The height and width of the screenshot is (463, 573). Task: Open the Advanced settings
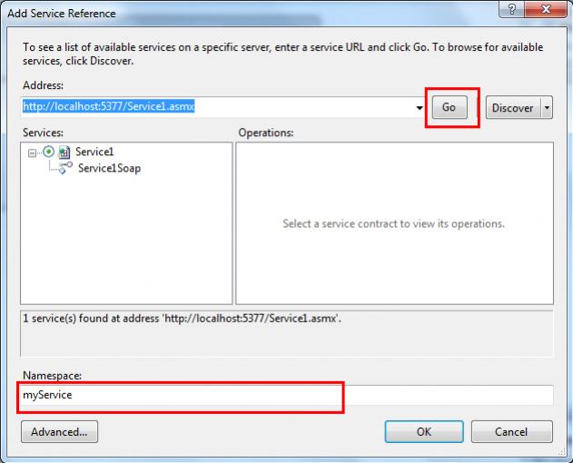(x=59, y=432)
